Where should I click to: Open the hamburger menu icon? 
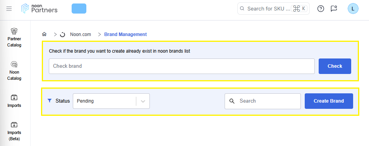coord(9,9)
